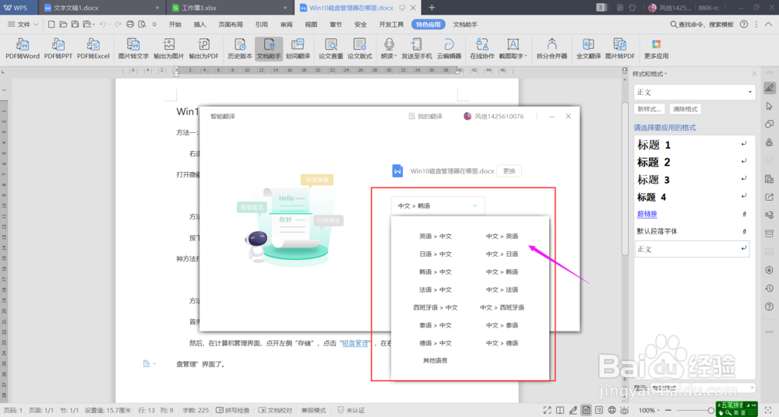Click 更换 to change file

[x=509, y=171]
